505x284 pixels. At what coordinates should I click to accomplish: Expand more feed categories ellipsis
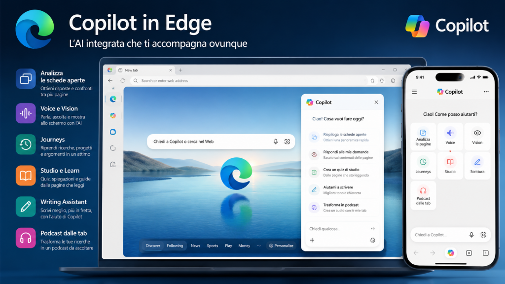click(259, 246)
